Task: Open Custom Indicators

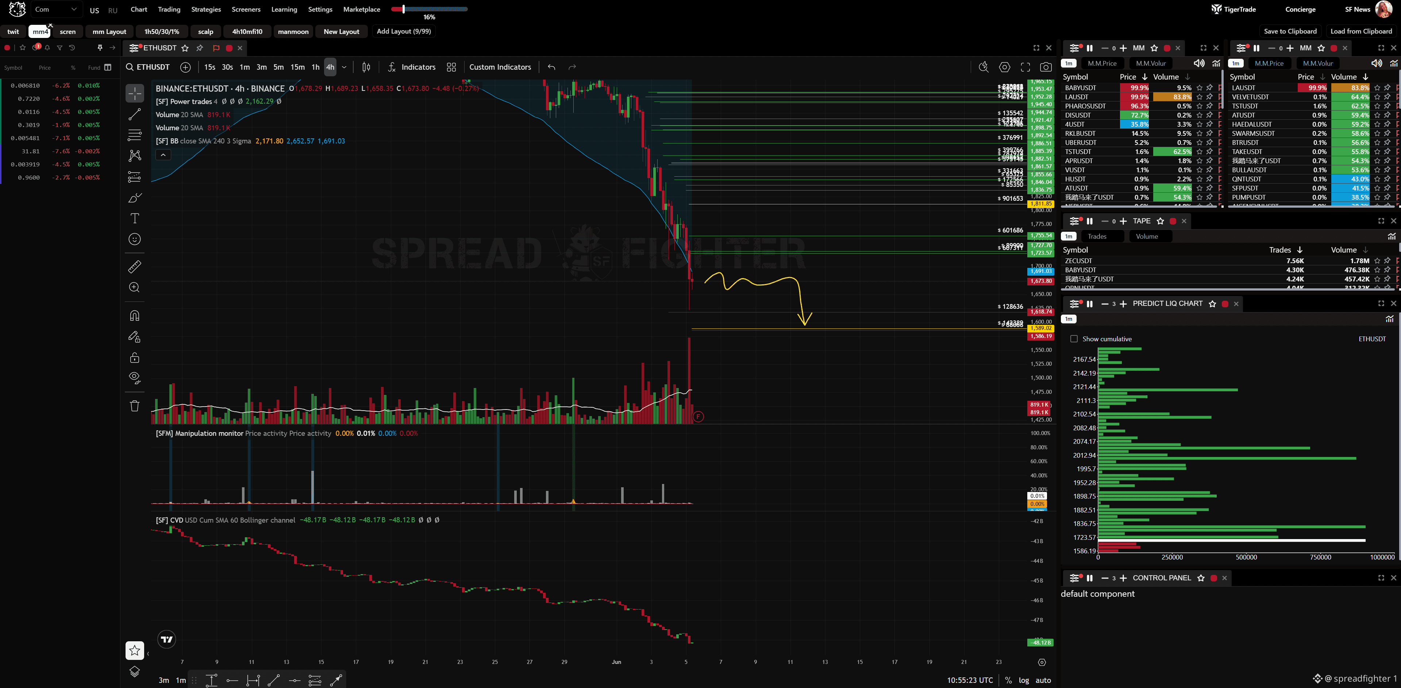Action: click(500, 67)
